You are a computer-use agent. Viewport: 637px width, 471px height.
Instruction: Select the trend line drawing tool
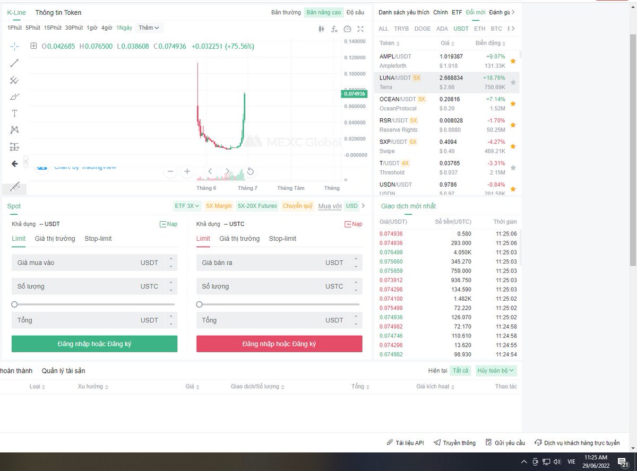[14, 63]
